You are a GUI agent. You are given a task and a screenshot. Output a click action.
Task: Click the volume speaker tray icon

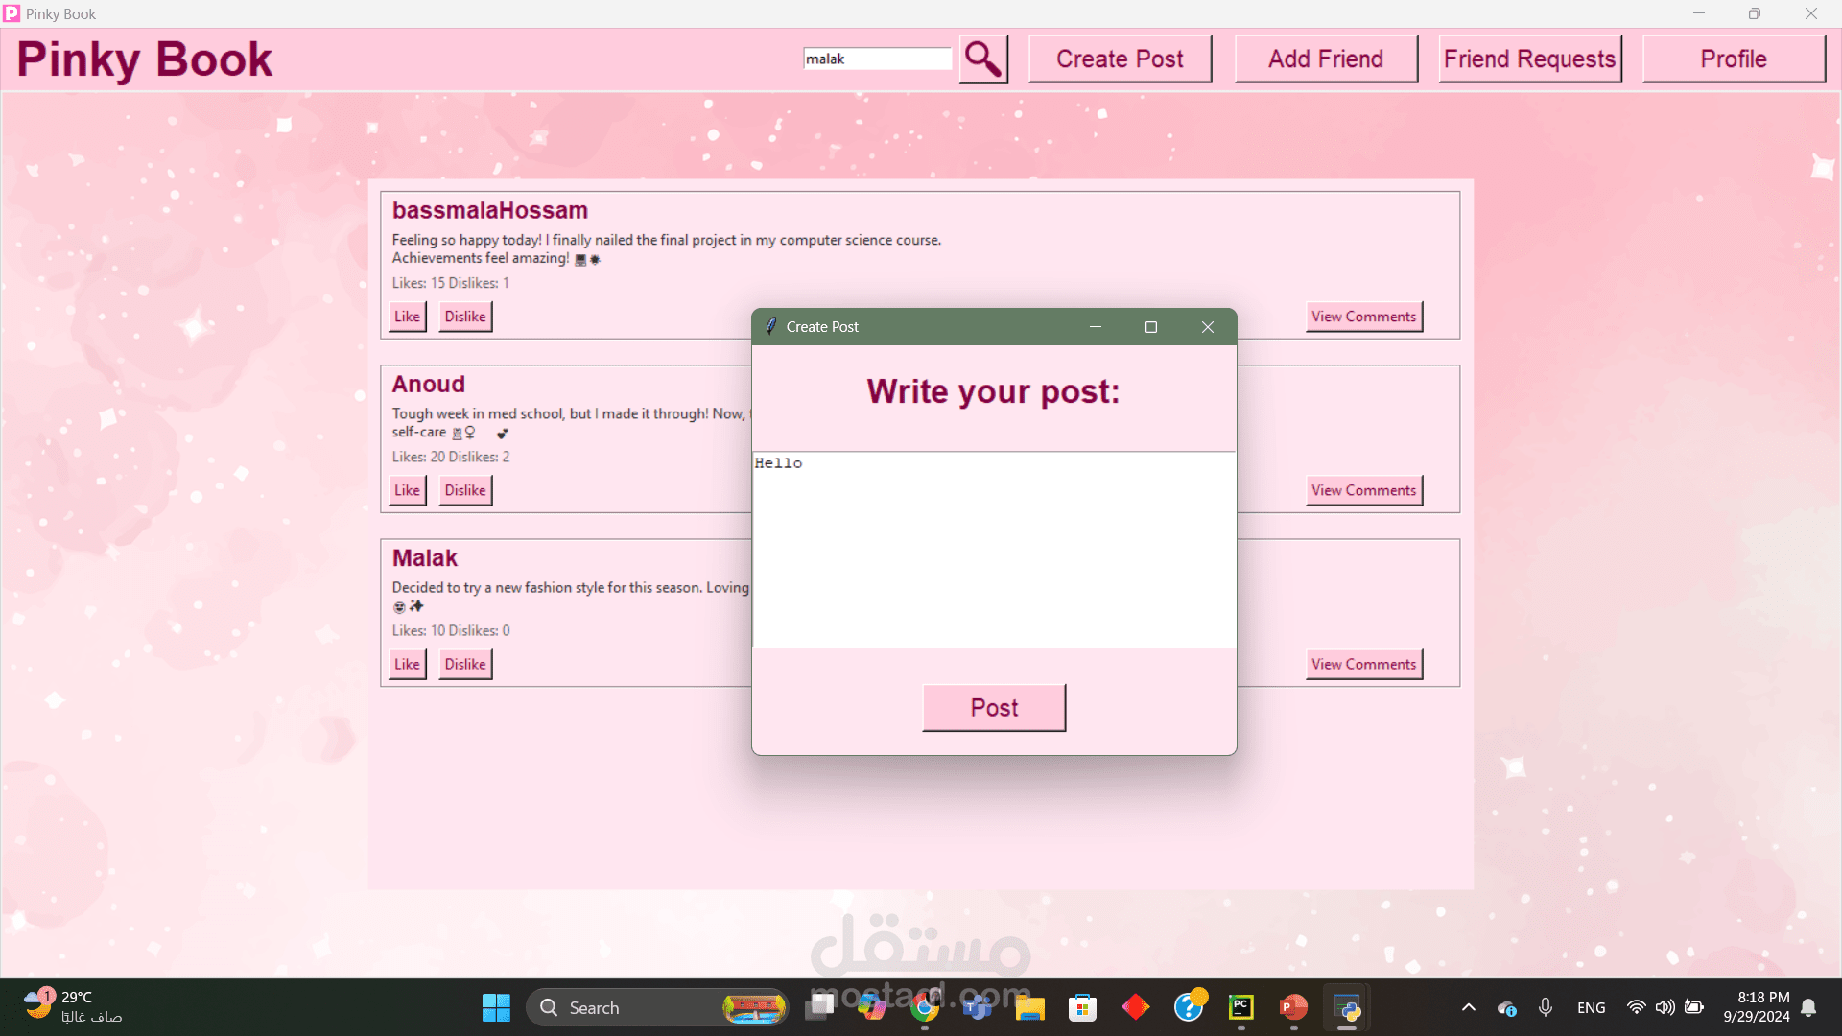[x=1665, y=1007]
